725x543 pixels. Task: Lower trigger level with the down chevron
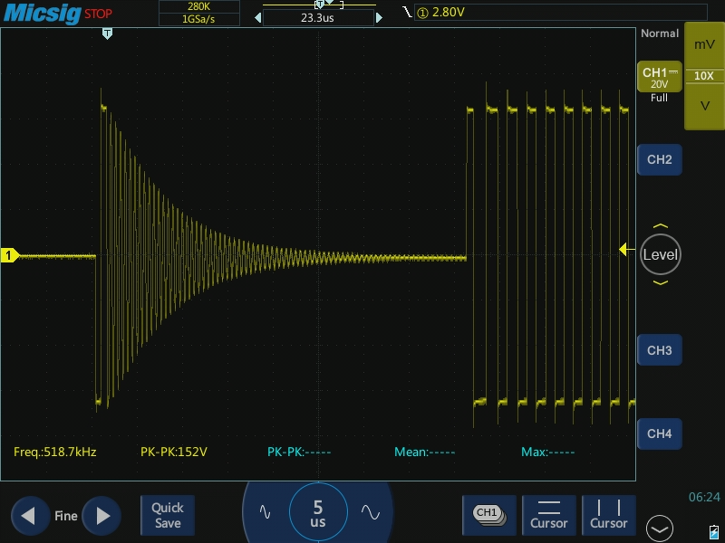pos(661,282)
